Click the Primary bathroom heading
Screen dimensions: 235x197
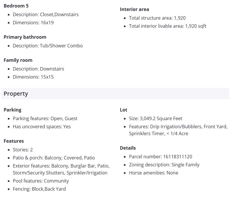point(25,37)
